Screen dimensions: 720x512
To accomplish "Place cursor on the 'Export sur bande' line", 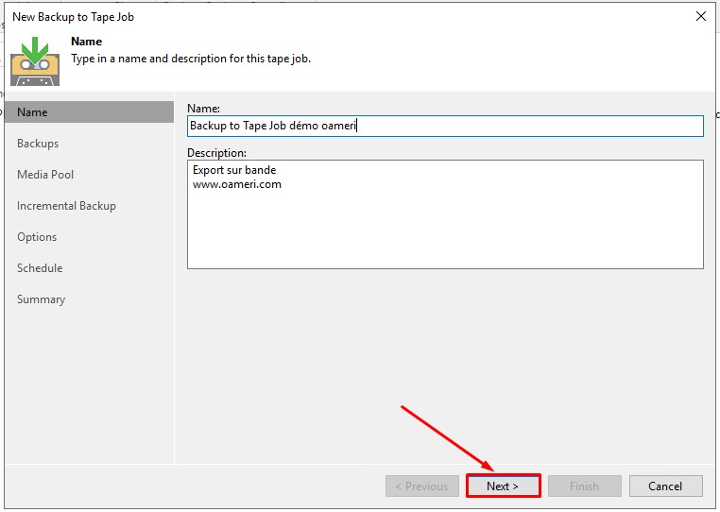I will pyautogui.click(x=234, y=170).
